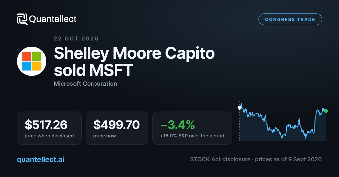Click the lowest dip on the chart line
The height and width of the screenshot is (177, 339).
click(x=305, y=138)
